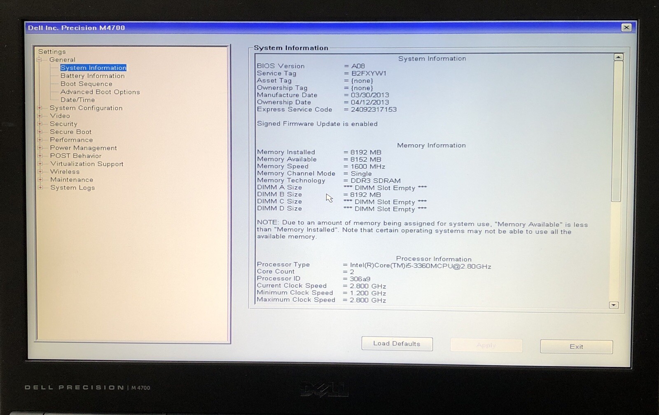The height and width of the screenshot is (415, 659).
Task: Click the scrollbar down arrow
Action: pyautogui.click(x=614, y=305)
